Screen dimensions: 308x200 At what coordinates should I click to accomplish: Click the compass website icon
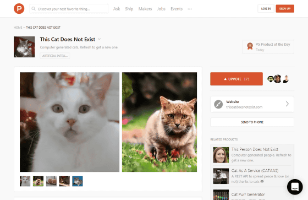click(218, 104)
